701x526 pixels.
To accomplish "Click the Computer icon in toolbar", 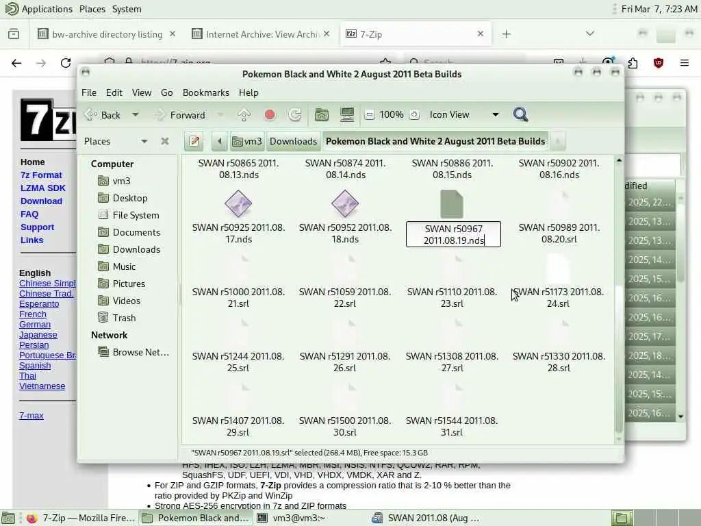I will pyautogui.click(x=347, y=115).
